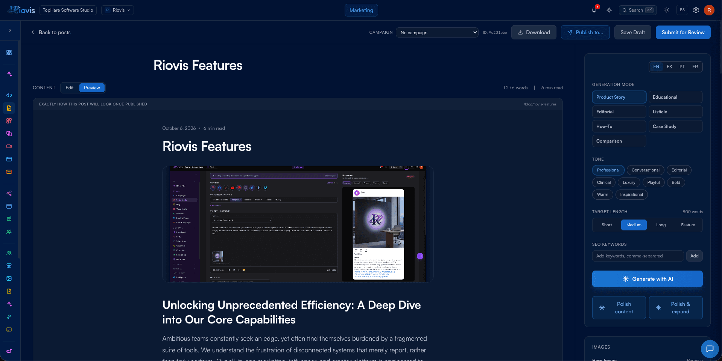Click the share nodes sidebar icon
This screenshot has height=361, width=722.
click(9, 193)
